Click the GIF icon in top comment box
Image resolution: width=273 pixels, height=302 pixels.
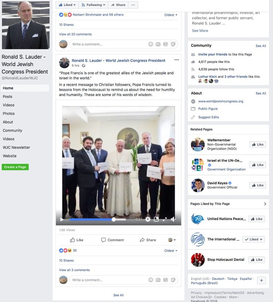pos(165,44)
